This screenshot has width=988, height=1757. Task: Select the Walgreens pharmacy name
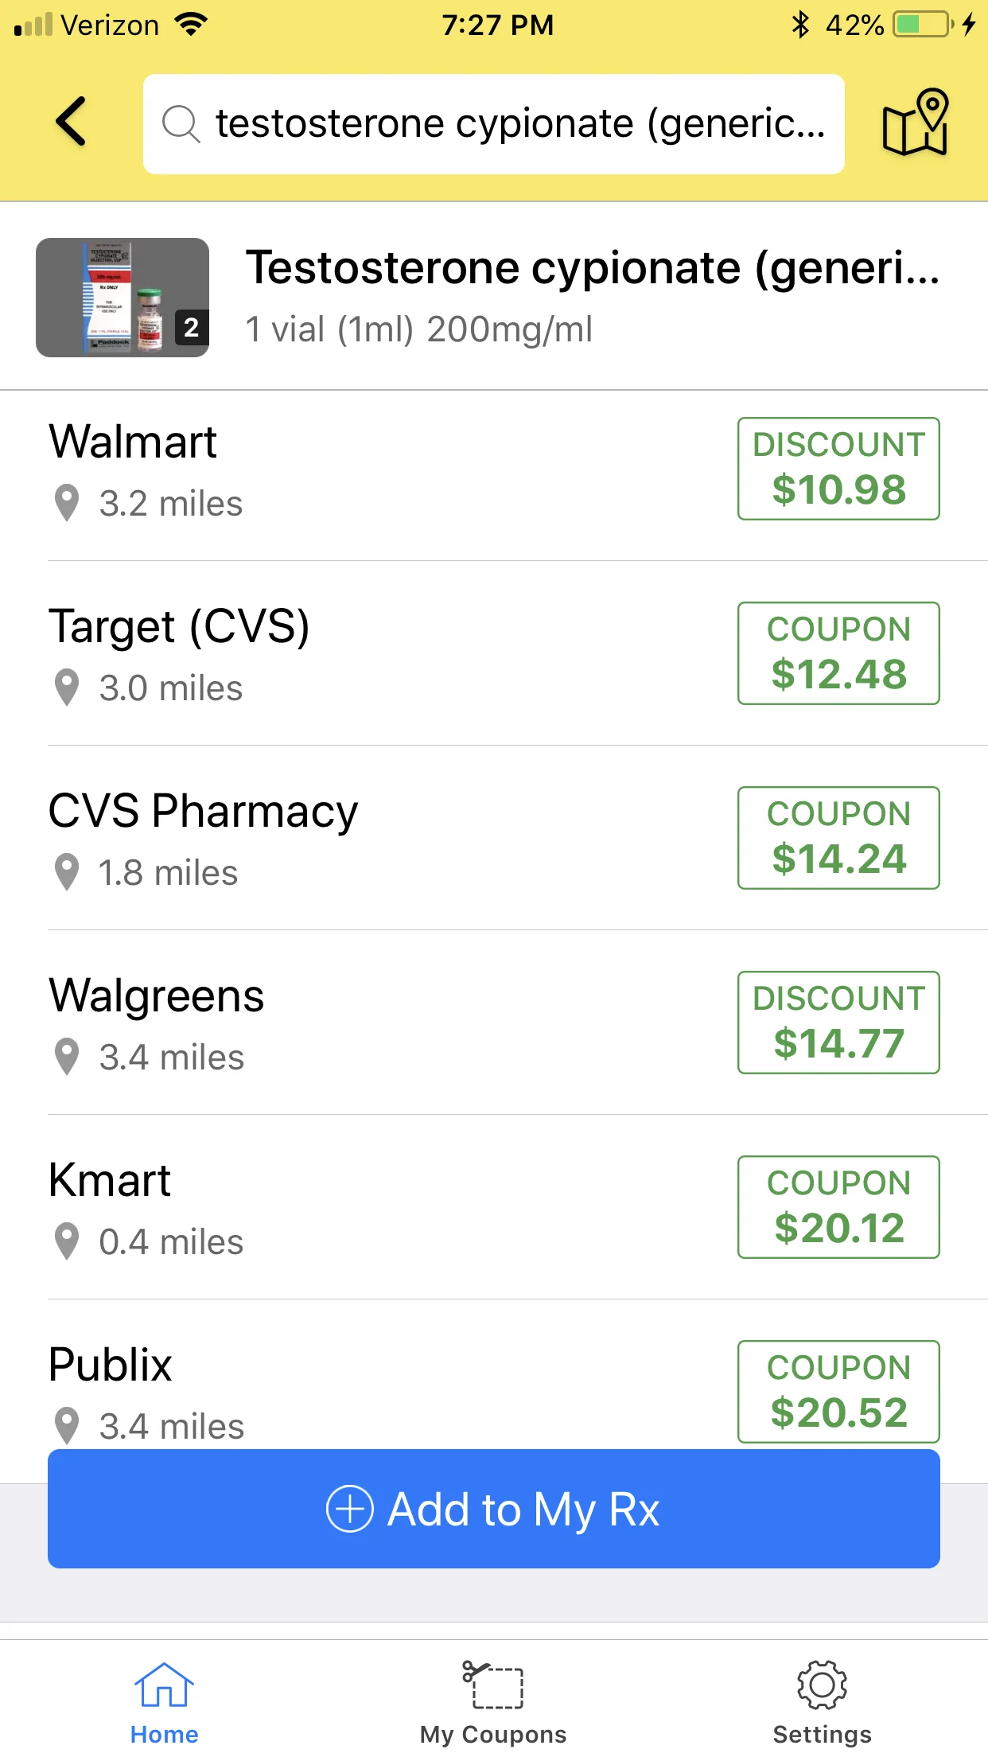[x=157, y=995]
